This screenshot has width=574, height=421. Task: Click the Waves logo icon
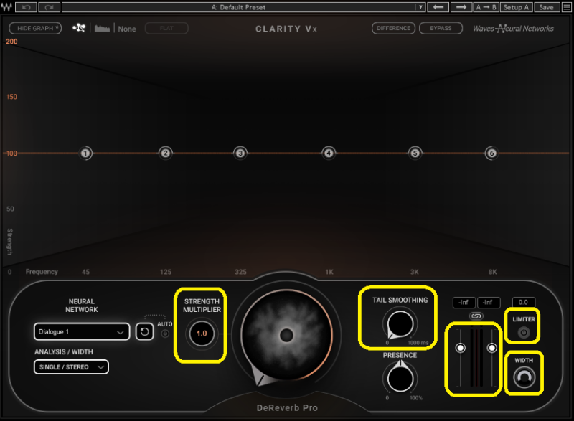click(x=6, y=7)
